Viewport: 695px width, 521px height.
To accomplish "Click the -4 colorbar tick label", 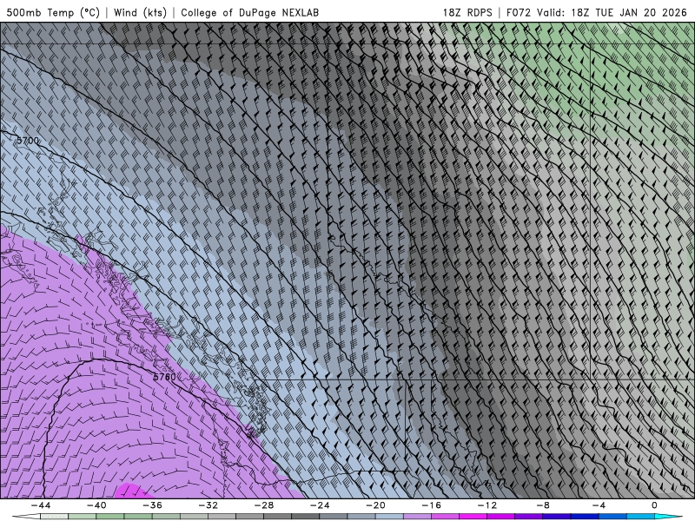I will pos(599,505).
